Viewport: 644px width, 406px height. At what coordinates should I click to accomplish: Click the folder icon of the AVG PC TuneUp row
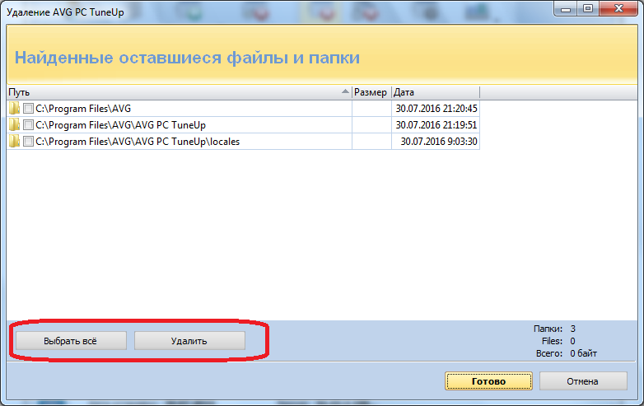(14, 125)
